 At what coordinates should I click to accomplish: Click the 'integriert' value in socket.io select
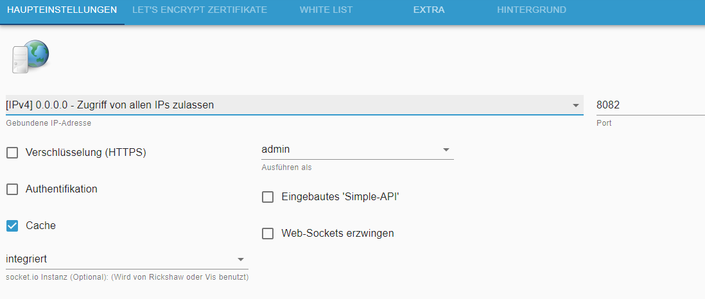(26, 259)
